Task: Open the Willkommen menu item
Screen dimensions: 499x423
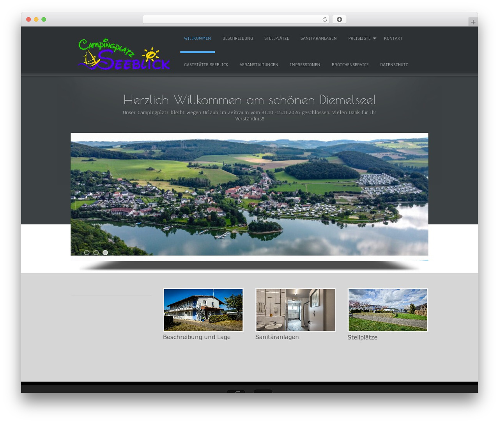Action: point(198,38)
